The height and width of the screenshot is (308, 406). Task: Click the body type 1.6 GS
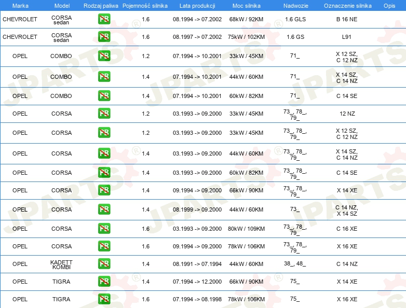point(295,37)
